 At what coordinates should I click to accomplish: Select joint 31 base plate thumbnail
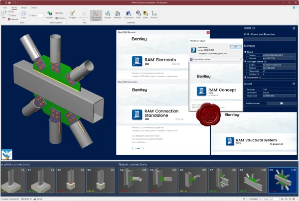click(41, 180)
